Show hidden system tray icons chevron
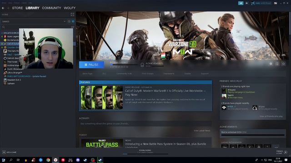This screenshot has height=163, width=291. tap(262, 160)
